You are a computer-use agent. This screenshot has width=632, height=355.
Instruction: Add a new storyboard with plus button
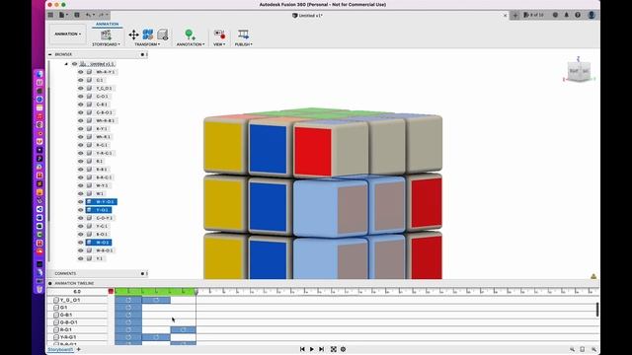tap(79, 349)
